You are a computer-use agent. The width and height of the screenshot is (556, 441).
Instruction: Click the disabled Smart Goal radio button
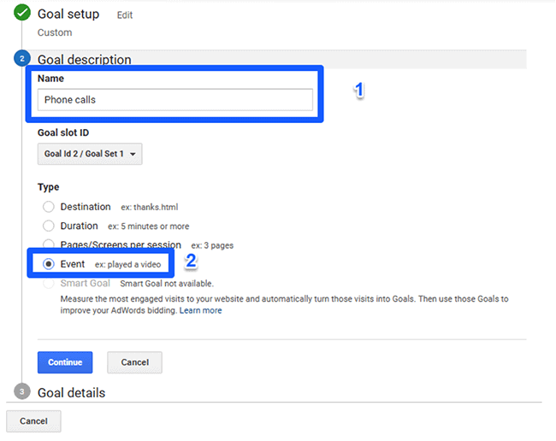pyautogui.click(x=49, y=284)
